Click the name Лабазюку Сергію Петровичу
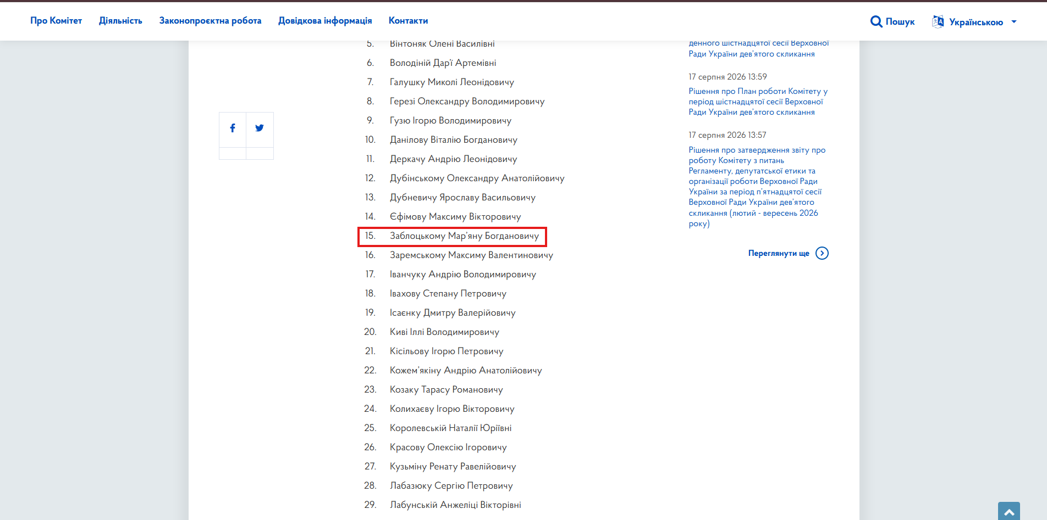This screenshot has width=1047, height=520. (451, 485)
